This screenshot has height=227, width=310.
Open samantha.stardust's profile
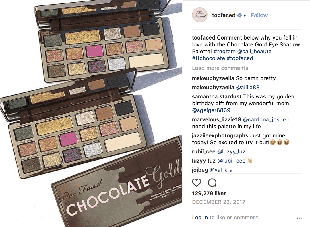pos(216,97)
